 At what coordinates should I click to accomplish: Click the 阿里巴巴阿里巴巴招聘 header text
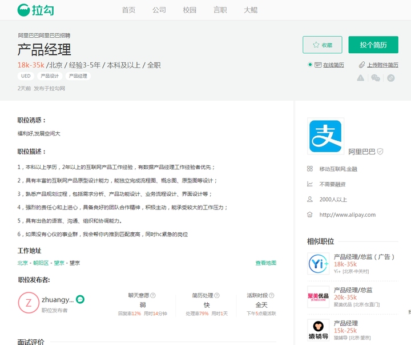click(44, 35)
